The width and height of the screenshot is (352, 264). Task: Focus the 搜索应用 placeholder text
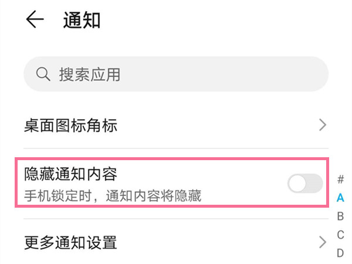coord(89,75)
